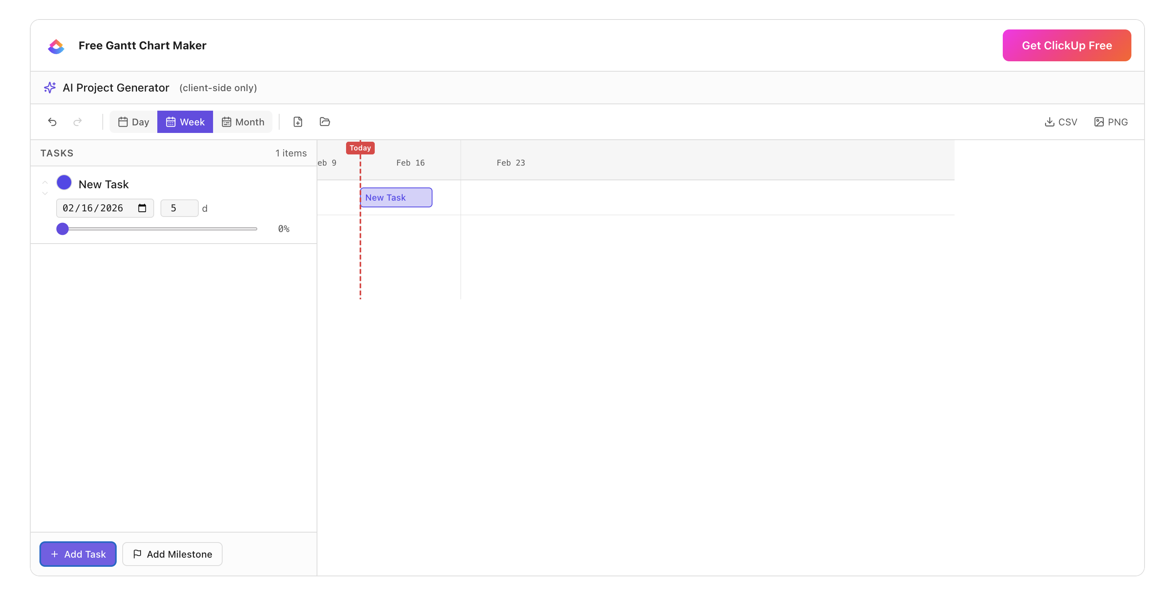The height and width of the screenshot is (605, 1174).
Task: Switch to Month view
Action: pos(243,122)
